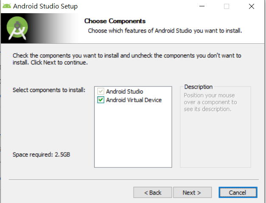Click the greyed-out Android Studio checkbox

click(x=101, y=92)
